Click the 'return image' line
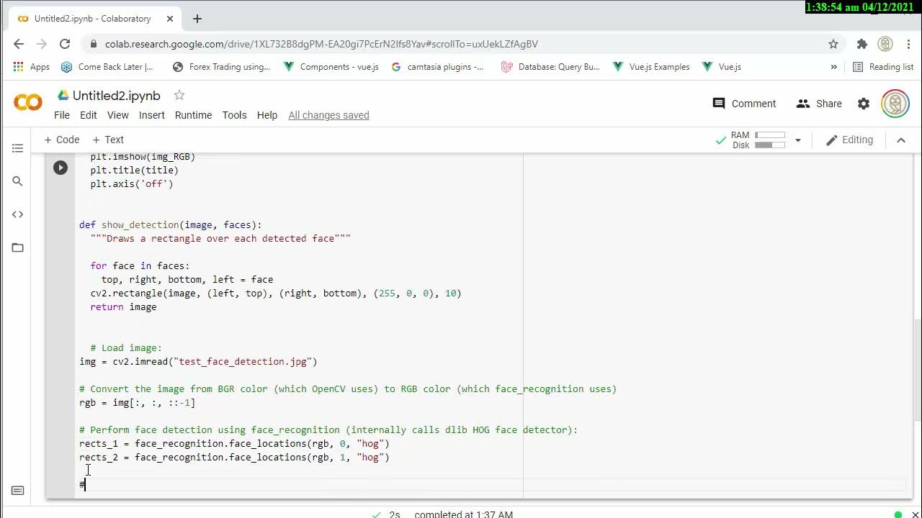This screenshot has height=518, width=922. click(123, 306)
